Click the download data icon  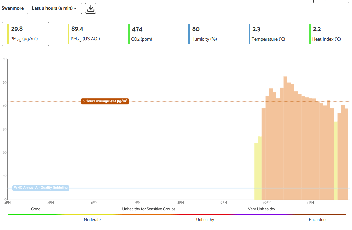[91, 8]
